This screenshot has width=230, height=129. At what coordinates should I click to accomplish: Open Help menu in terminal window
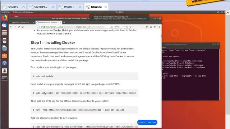point(164,48)
